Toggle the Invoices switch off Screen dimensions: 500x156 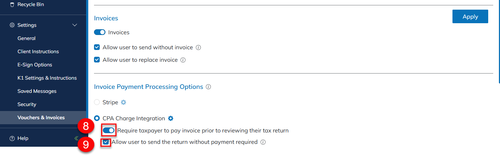(x=100, y=32)
